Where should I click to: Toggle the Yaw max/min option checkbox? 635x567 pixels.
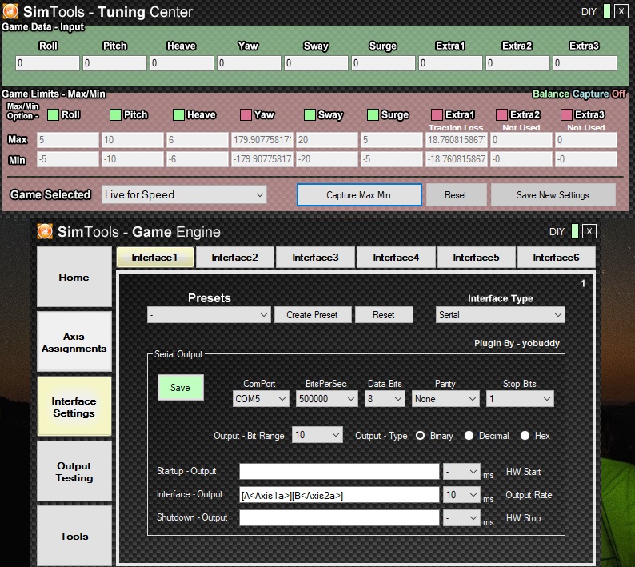(x=246, y=114)
